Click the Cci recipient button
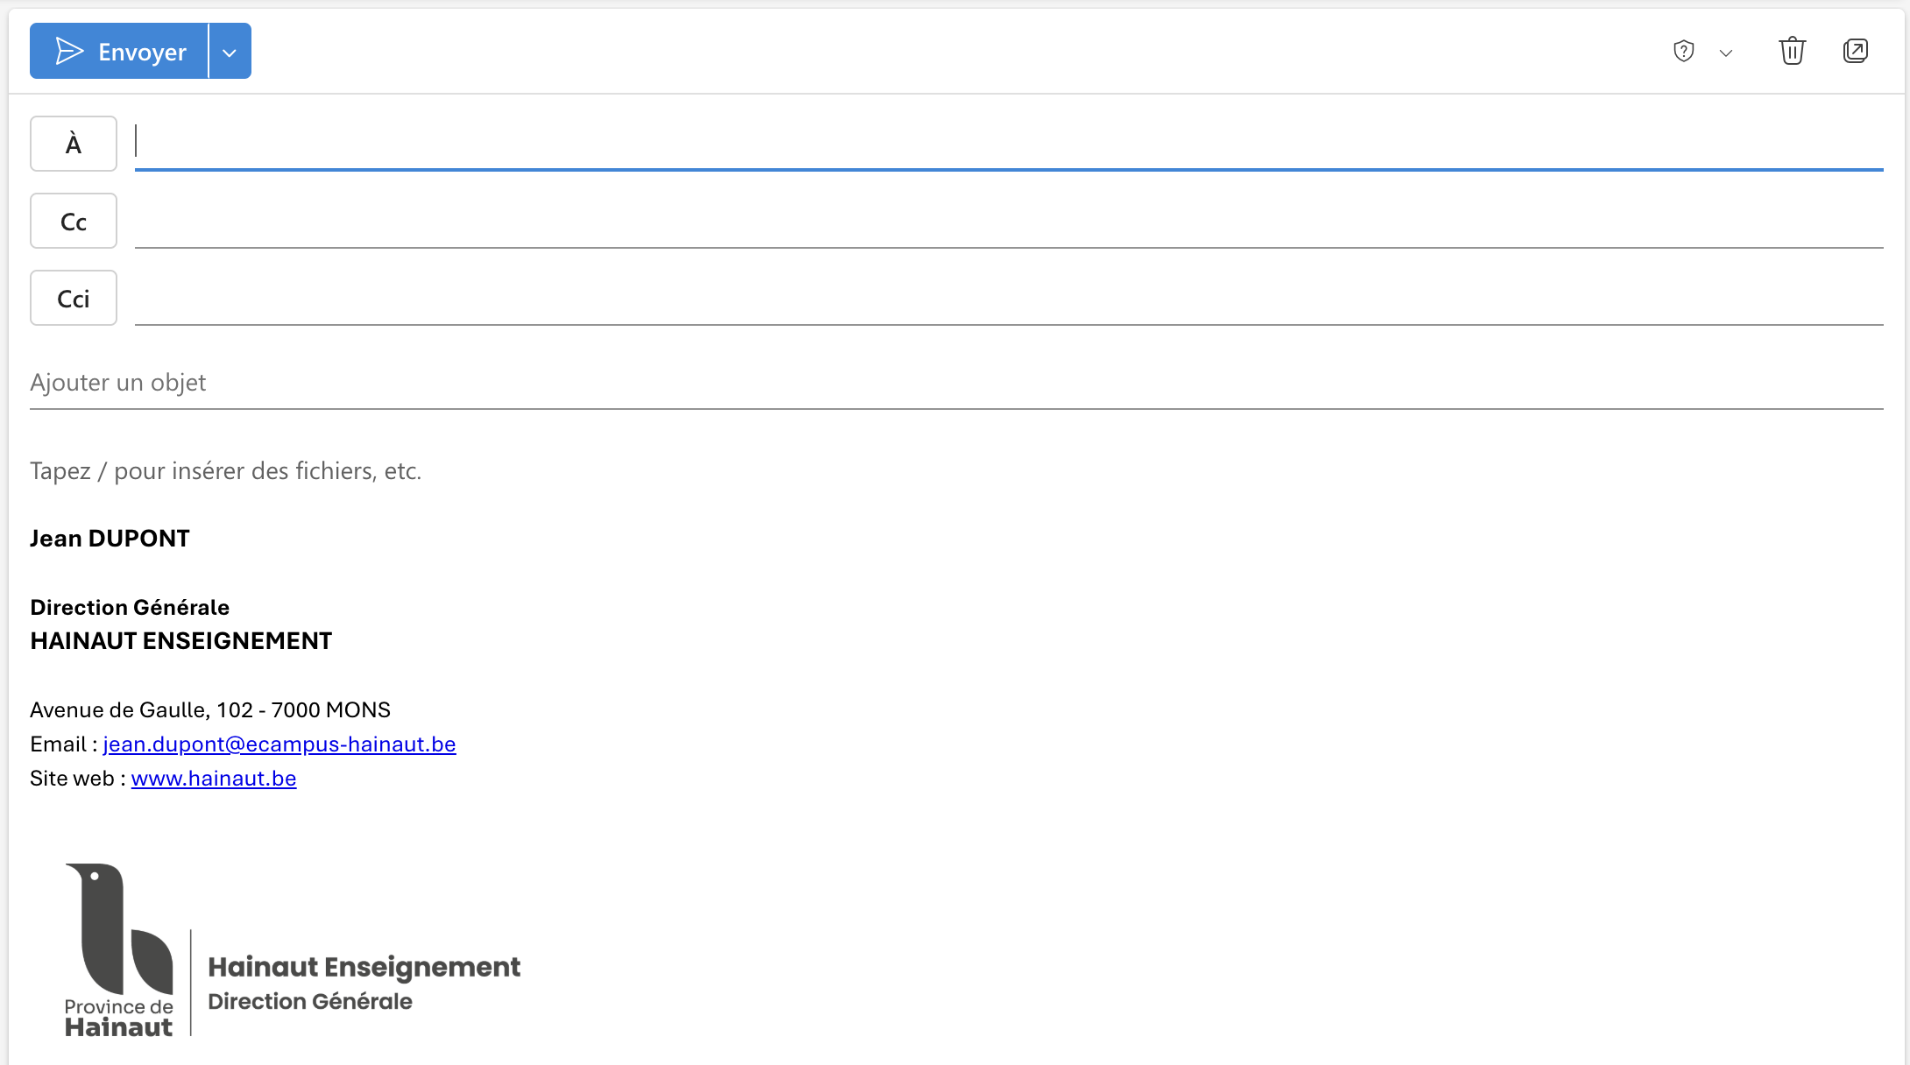 (x=74, y=299)
